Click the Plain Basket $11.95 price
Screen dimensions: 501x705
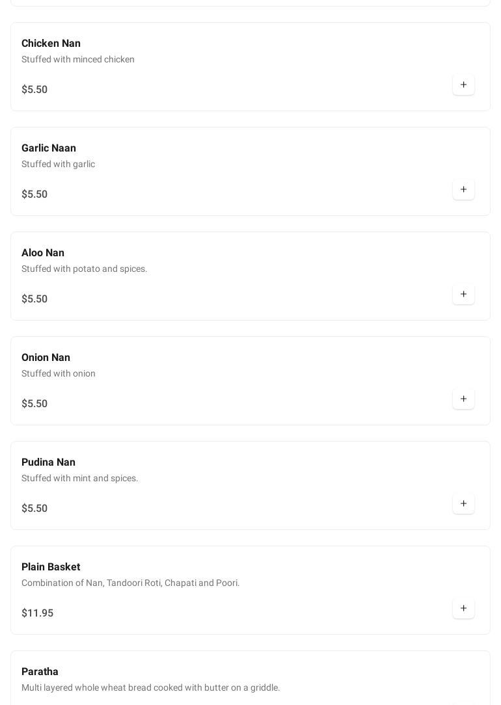pyautogui.click(x=37, y=613)
